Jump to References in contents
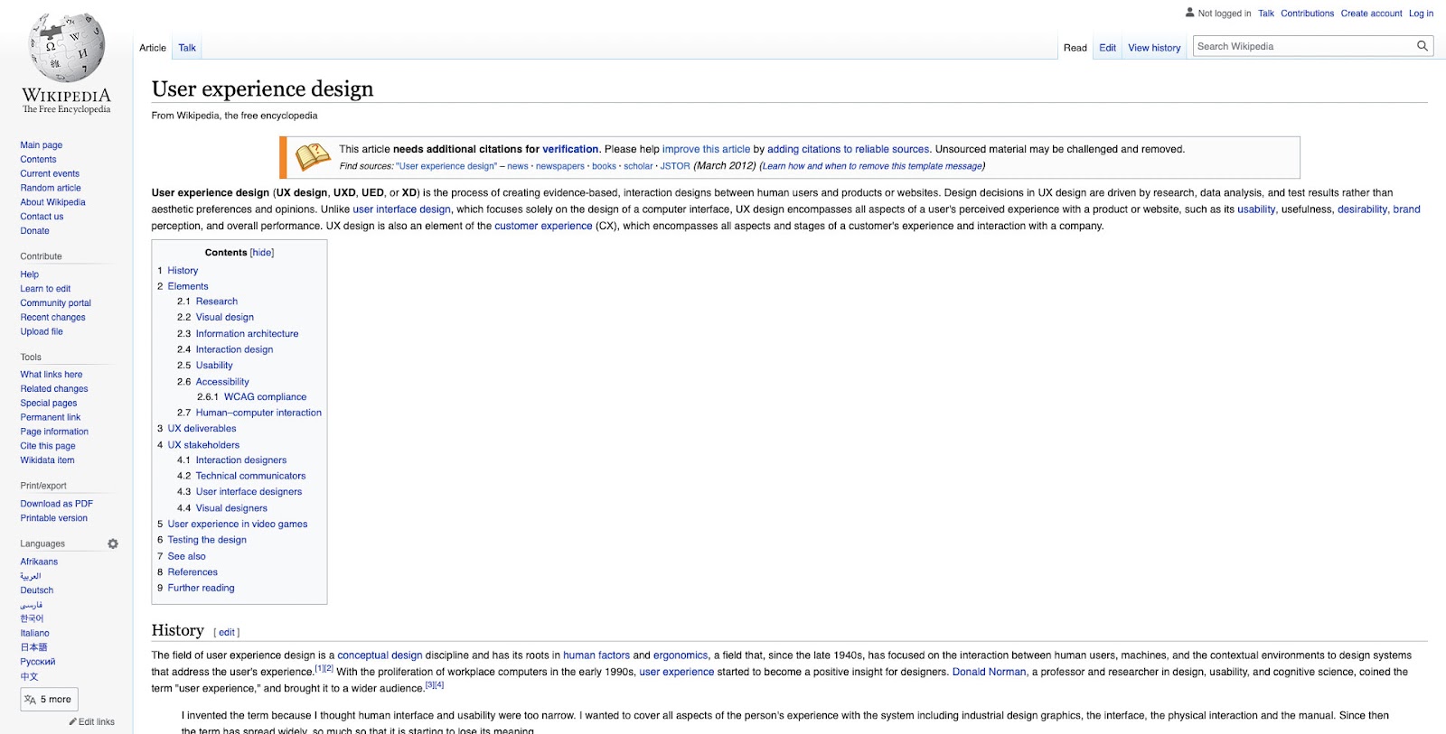This screenshot has width=1446, height=734. coord(192,572)
